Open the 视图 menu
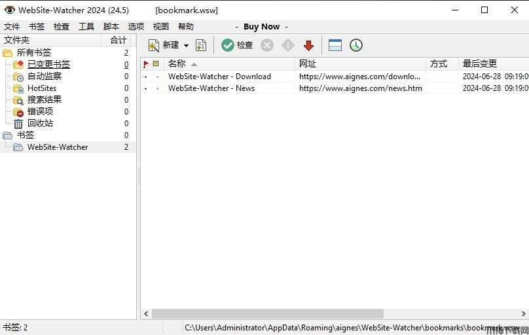Image resolution: width=529 pixels, height=335 pixels. tap(161, 27)
